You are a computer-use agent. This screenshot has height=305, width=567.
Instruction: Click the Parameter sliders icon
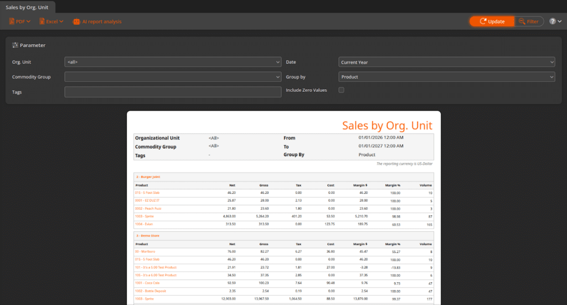16,45
